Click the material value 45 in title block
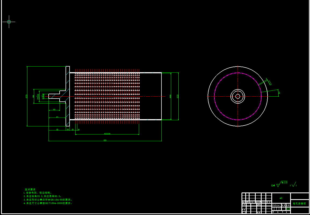 pos(281,198)
